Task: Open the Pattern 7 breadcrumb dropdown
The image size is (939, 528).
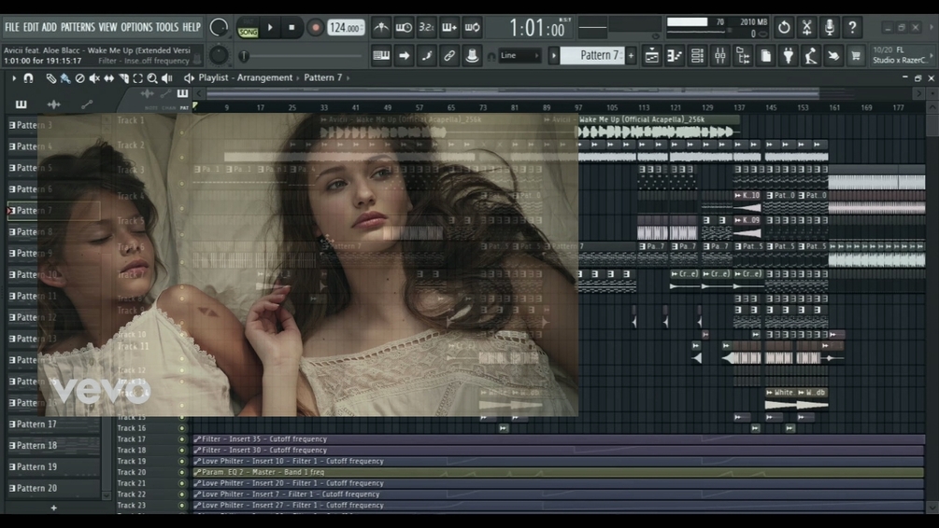Action: coord(322,77)
